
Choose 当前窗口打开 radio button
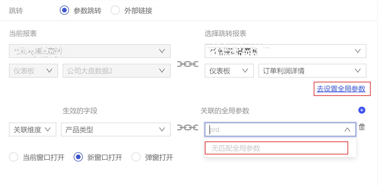[x=14, y=157]
